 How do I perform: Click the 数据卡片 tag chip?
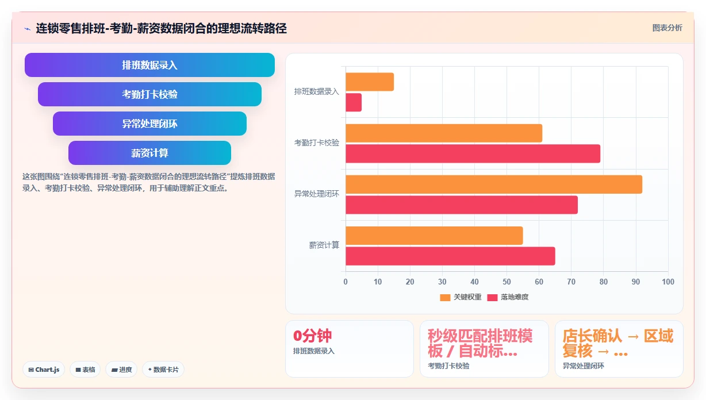click(163, 370)
